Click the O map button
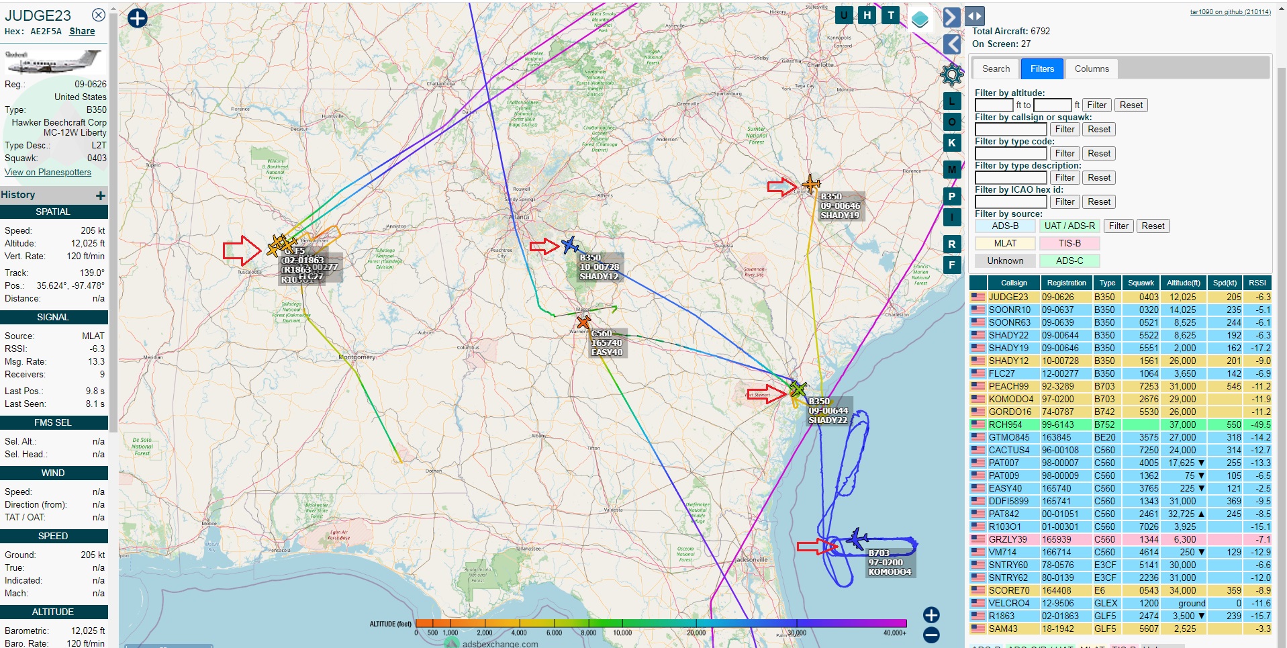Screen dimensions: 1287x648 tap(951, 122)
